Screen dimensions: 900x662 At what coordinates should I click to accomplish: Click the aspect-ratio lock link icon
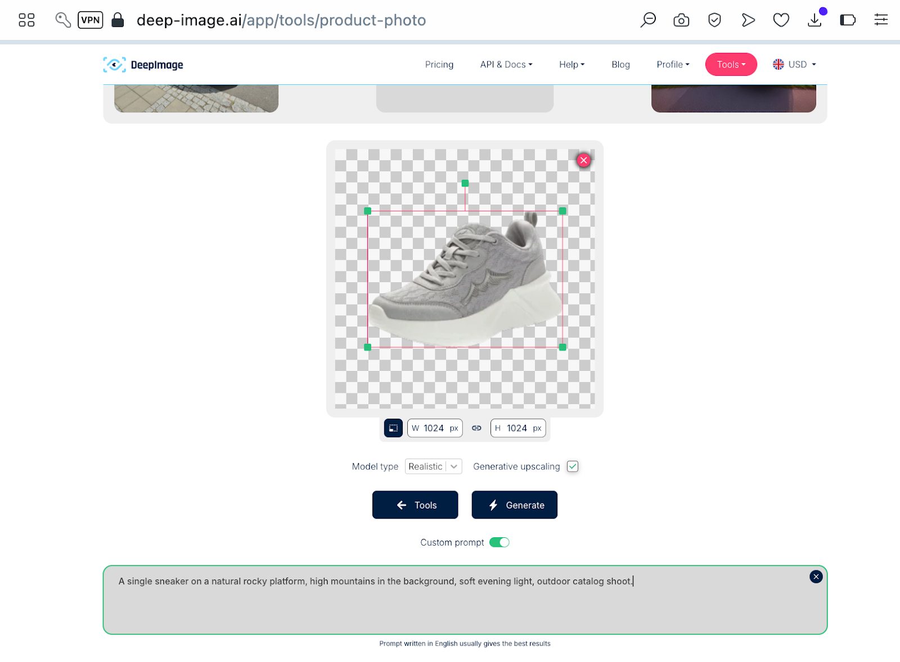click(x=476, y=428)
